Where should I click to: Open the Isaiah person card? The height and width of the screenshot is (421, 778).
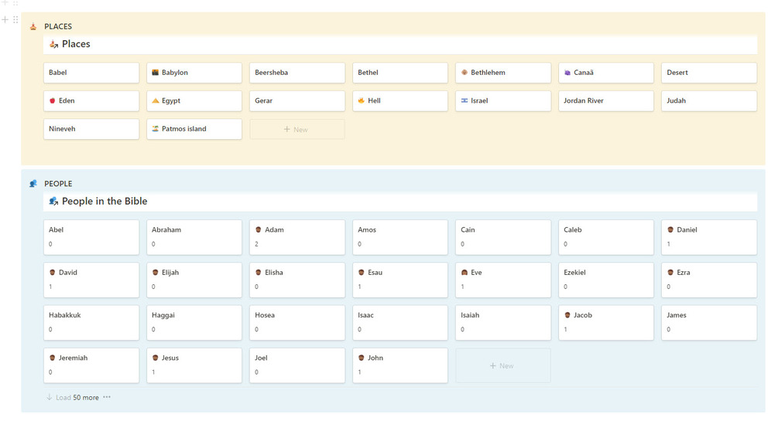(x=503, y=322)
